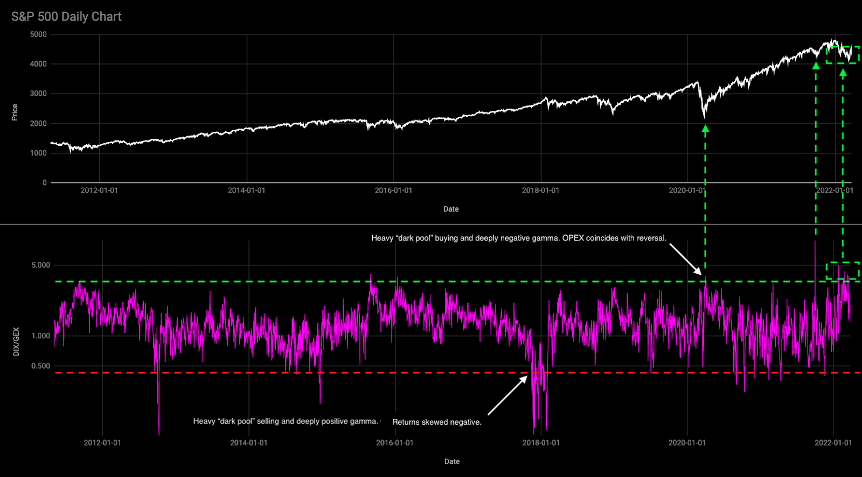The width and height of the screenshot is (862, 477).
Task: Click the 'Heavy dark pool buying' annotation text
Action: [x=519, y=238]
